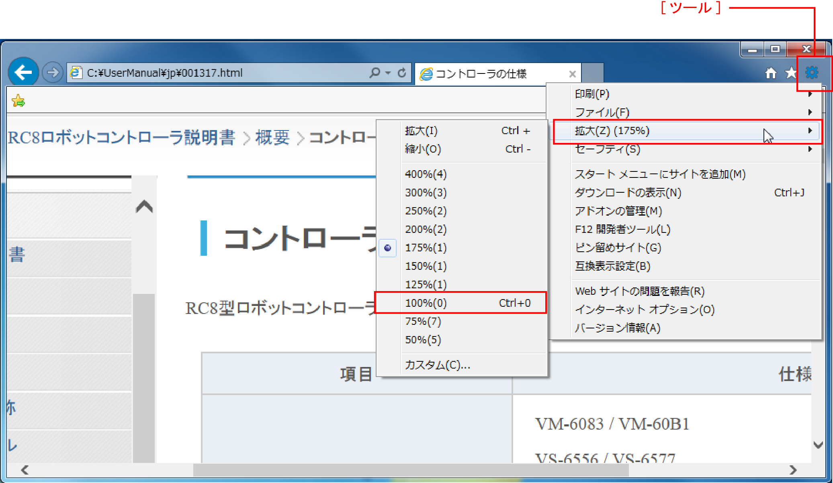Click the horizontal scrollbar thumb at the bottom
Viewport: 833px width, 483px height.
pos(410,470)
